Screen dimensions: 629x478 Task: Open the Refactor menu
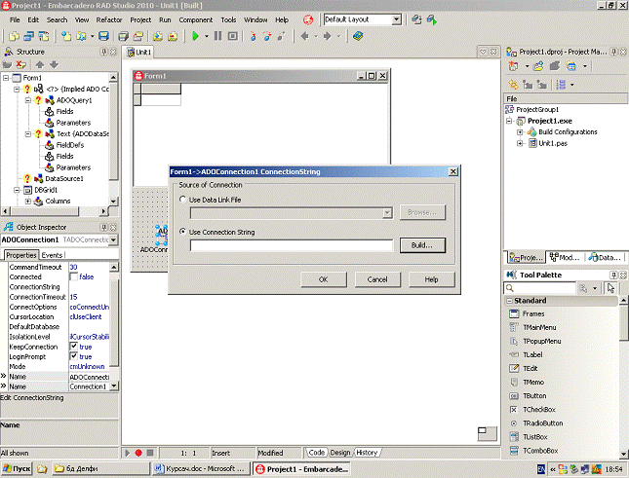(109, 18)
